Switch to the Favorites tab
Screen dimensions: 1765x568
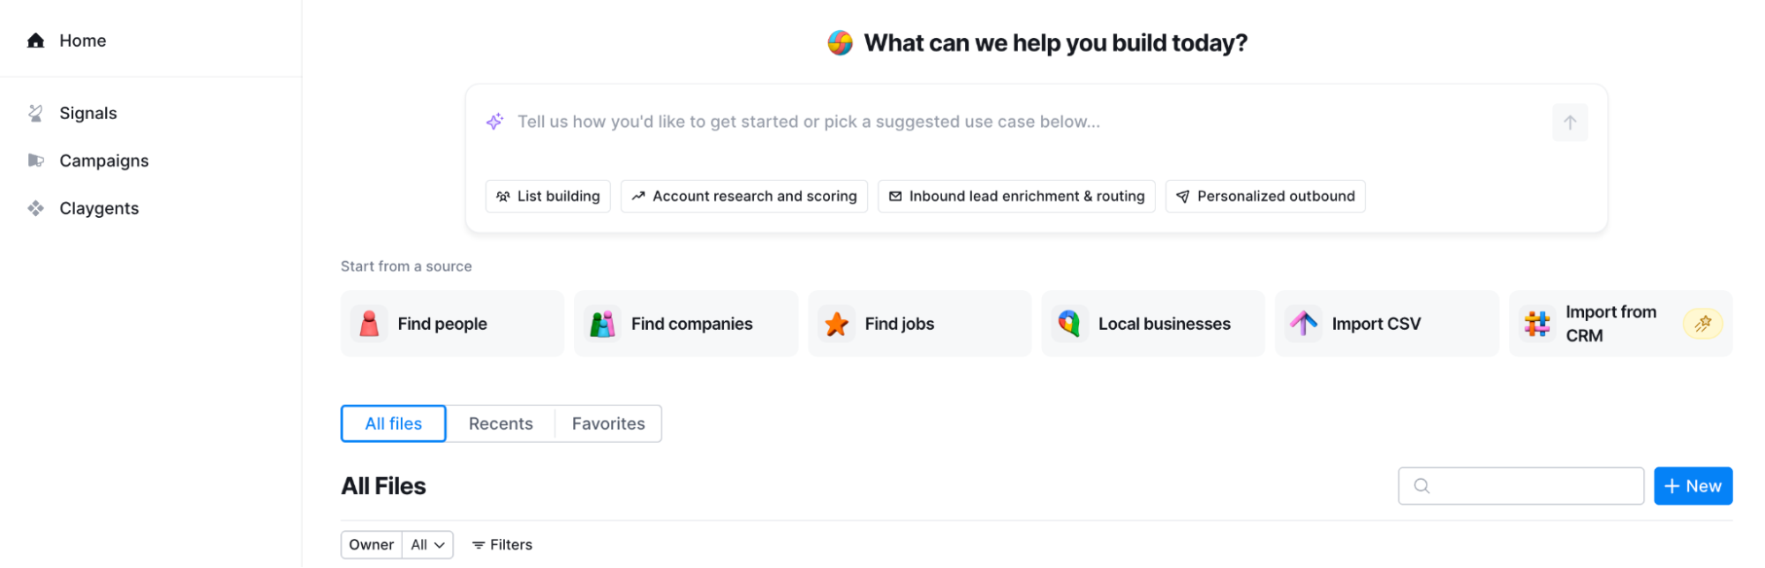click(608, 424)
